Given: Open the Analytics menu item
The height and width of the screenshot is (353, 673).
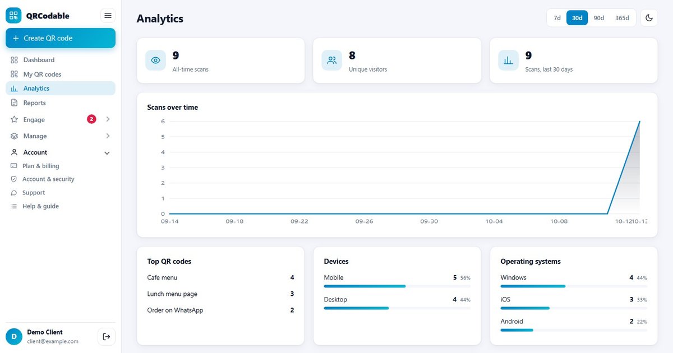Looking at the screenshot, I should 61,89.
